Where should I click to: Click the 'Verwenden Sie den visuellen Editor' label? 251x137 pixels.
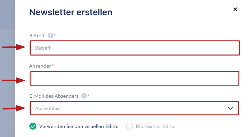(x=79, y=126)
